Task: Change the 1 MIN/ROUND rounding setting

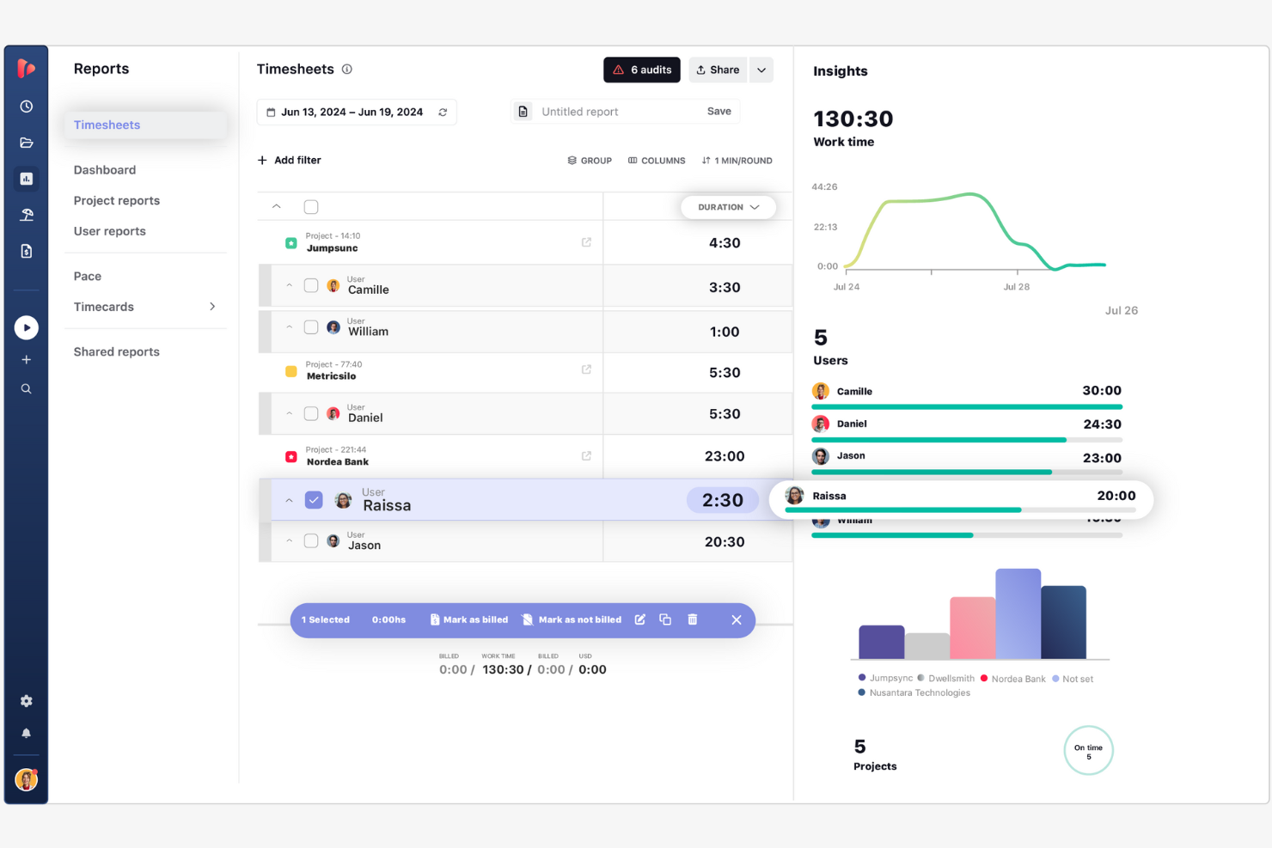Action: click(x=737, y=161)
